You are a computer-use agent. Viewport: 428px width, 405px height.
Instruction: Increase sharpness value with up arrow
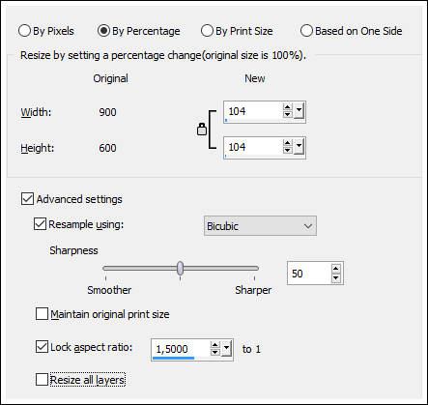pos(336,269)
